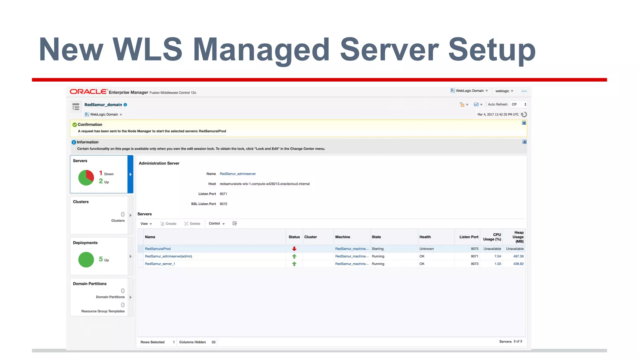Open the weblogic user menu
639x359 pixels.
[504, 91]
